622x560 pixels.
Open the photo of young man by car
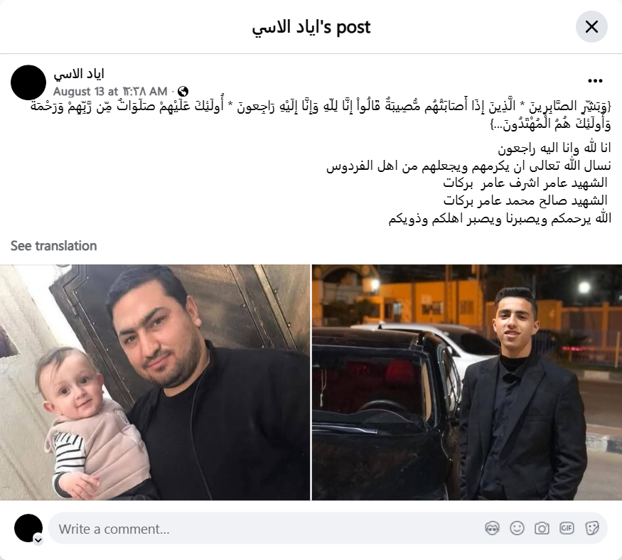click(x=467, y=382)
